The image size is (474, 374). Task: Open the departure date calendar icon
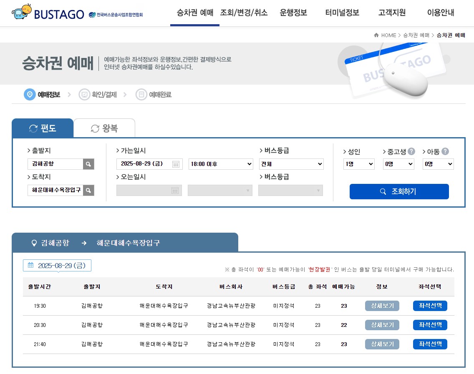[176, 164]
